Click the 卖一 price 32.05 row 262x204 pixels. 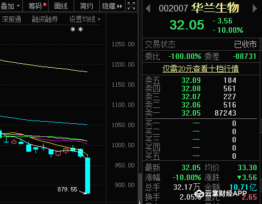201,113
